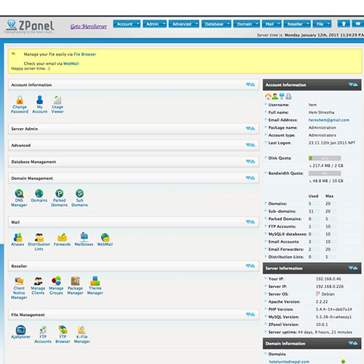This screenshot has height=364, width=364.
Task: Open the Reseller dropdown menu
Action: (x=297, y=24)
